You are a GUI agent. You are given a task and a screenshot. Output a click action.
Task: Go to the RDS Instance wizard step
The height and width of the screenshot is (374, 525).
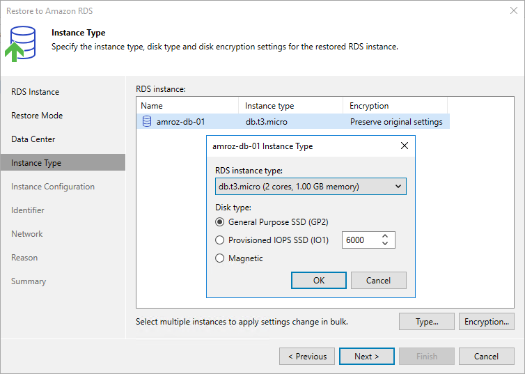[x=35, y=92]
